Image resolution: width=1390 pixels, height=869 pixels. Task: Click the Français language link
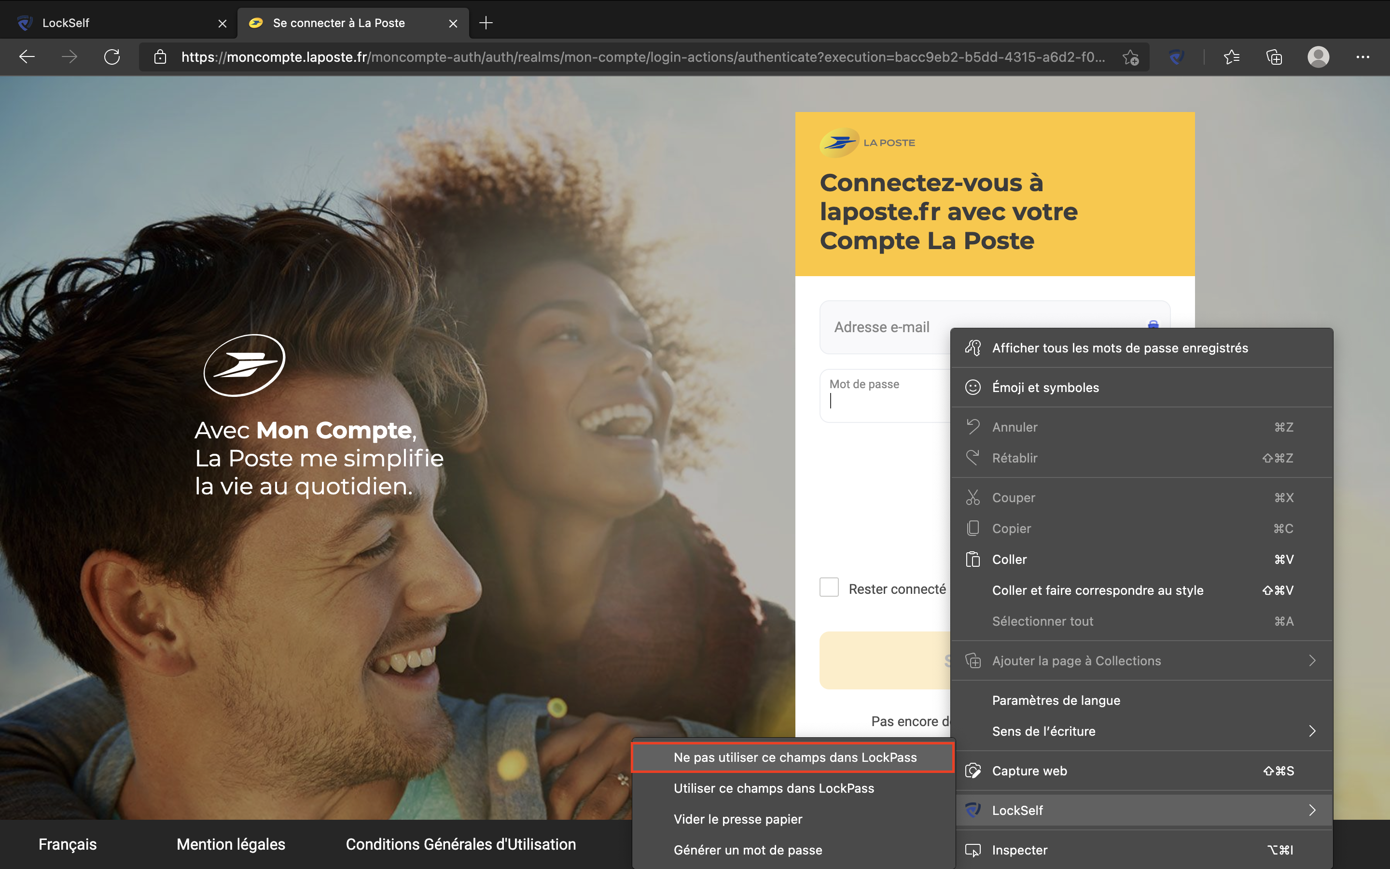[x=68, y=844]
